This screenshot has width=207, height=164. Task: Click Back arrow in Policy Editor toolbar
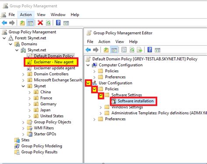88,50
